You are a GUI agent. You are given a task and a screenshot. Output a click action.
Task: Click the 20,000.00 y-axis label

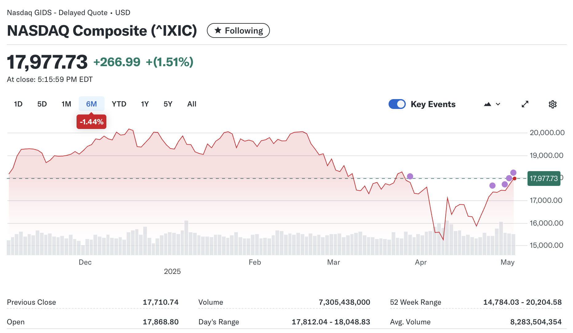pyautogui.click(x=547, y=133)
